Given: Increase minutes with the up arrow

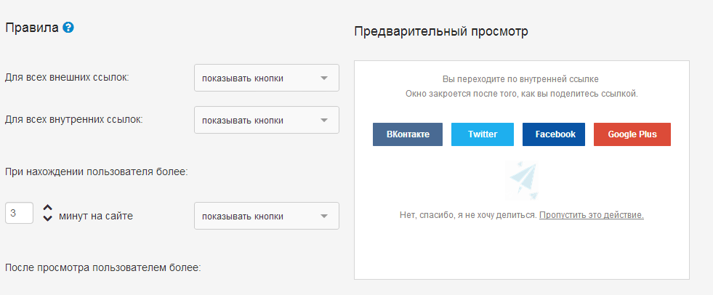Looking at the screenshot, I should click(x=48, y=207).
